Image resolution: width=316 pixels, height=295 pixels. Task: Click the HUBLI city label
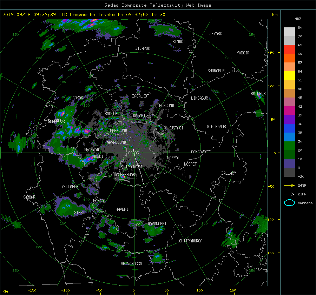click(x=98, y=156)
